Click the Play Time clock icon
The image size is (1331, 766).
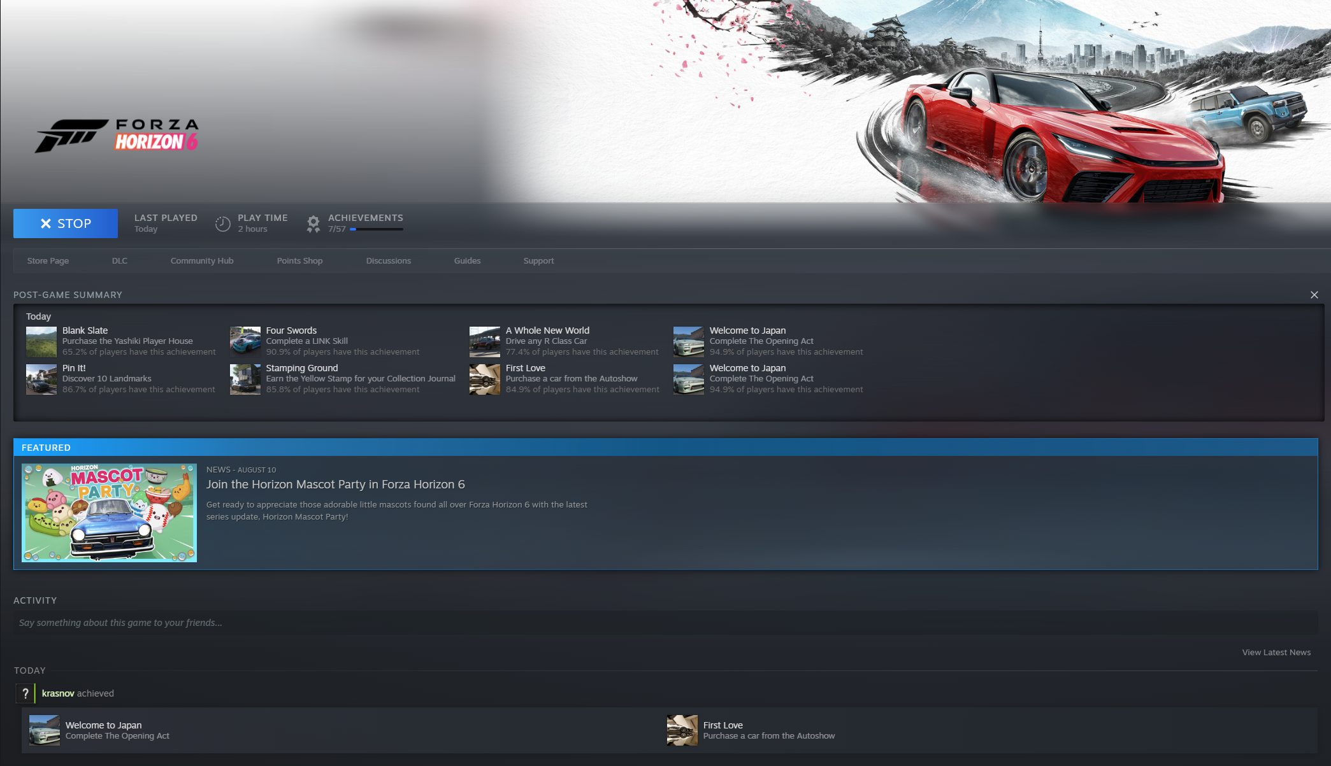pos(222,223)
